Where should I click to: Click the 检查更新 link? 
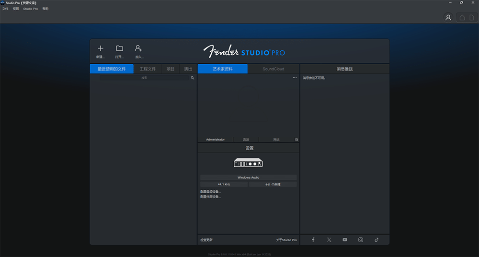[206, 240]
